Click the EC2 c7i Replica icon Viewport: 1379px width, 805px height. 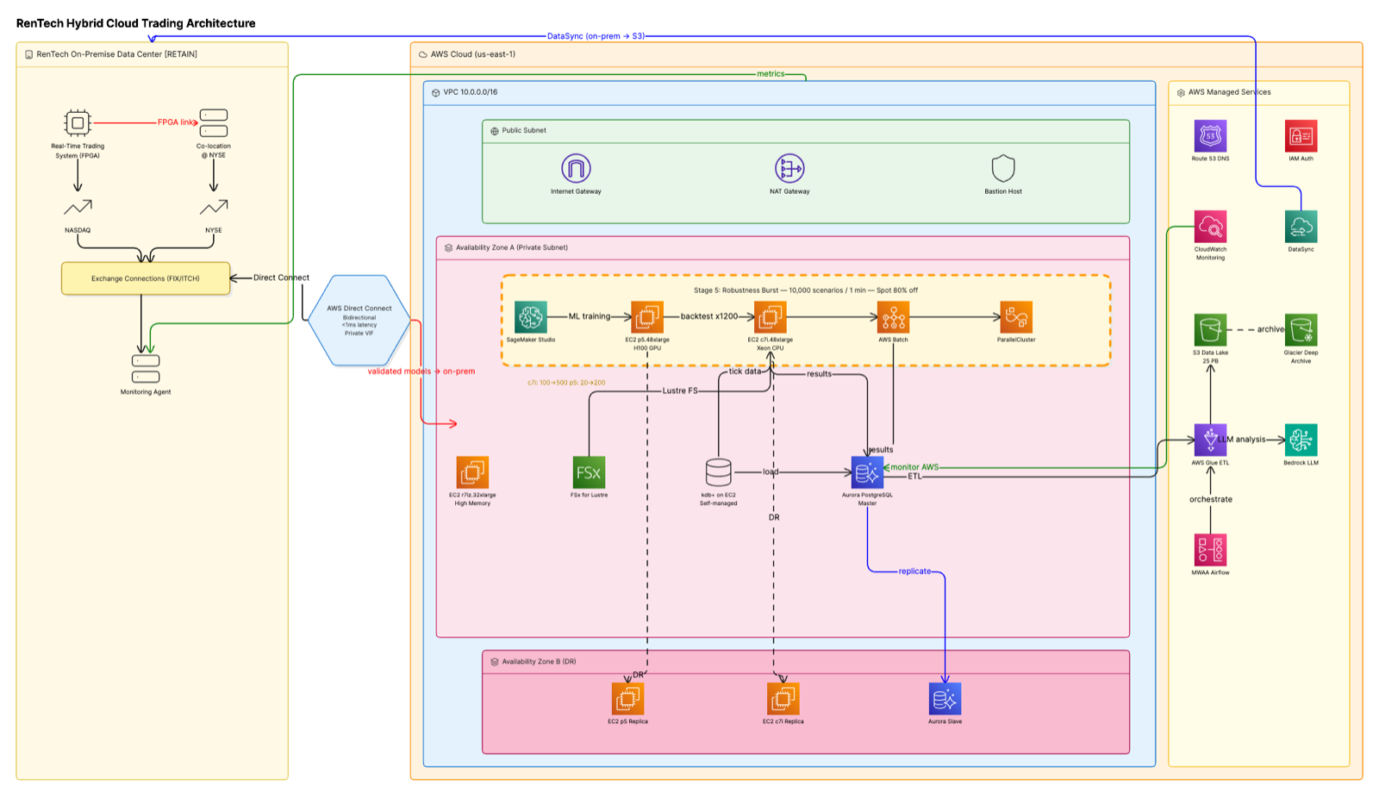783,699
